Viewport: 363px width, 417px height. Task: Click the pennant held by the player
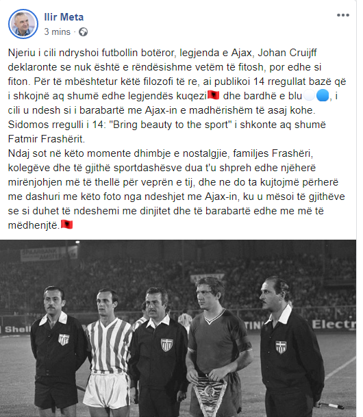(210, 396)
